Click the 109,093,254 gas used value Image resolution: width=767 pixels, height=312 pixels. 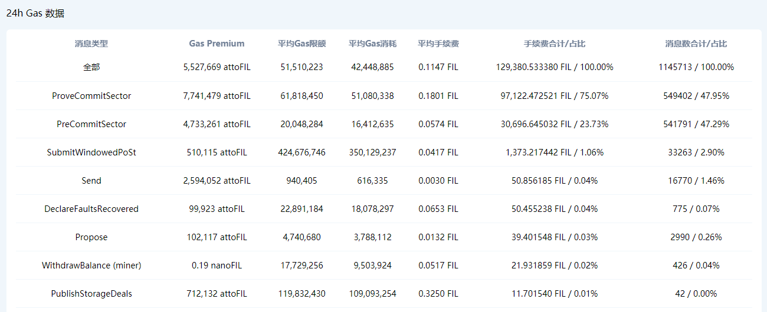[372, 293]
